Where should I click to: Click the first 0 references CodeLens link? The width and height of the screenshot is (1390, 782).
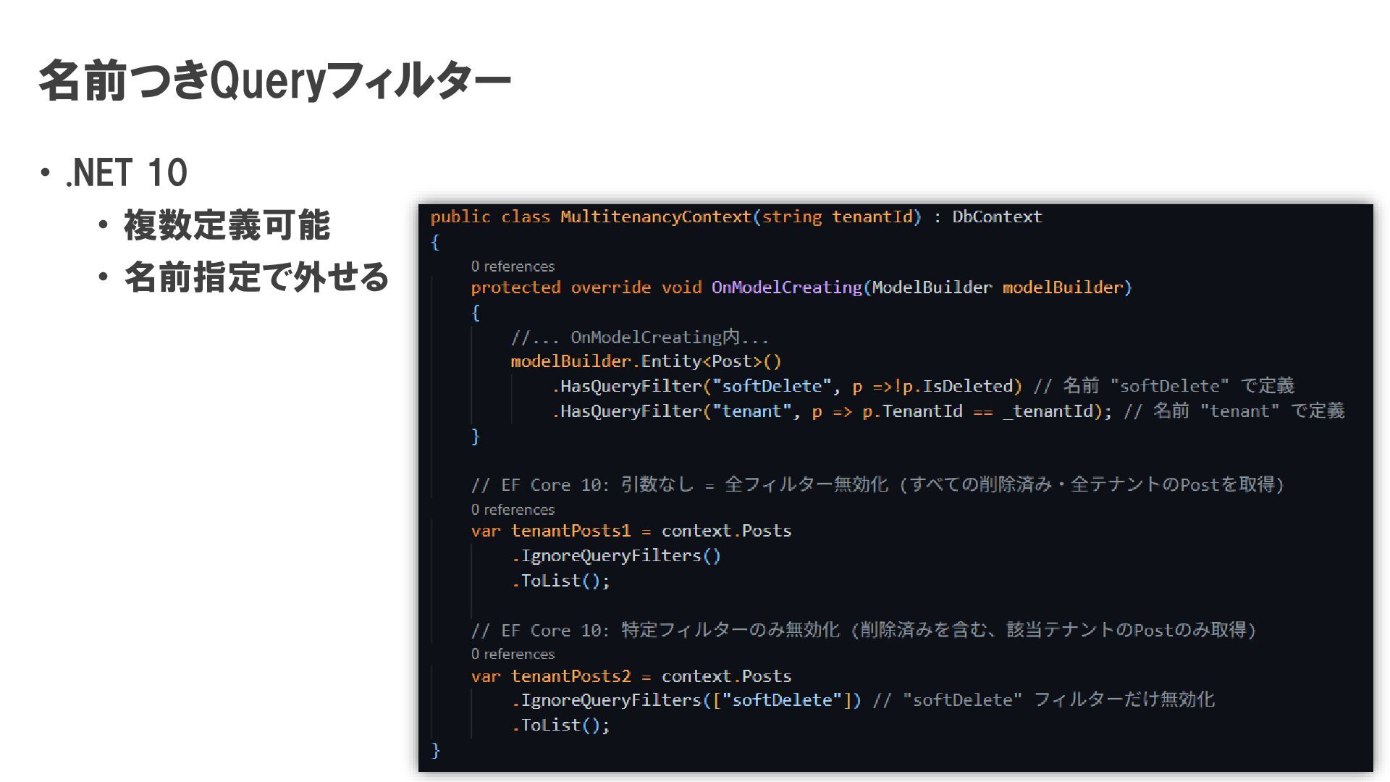(x=513, y=266)
